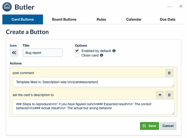Show info for Close card option
The image size is (187, 138).
(102, 55)
